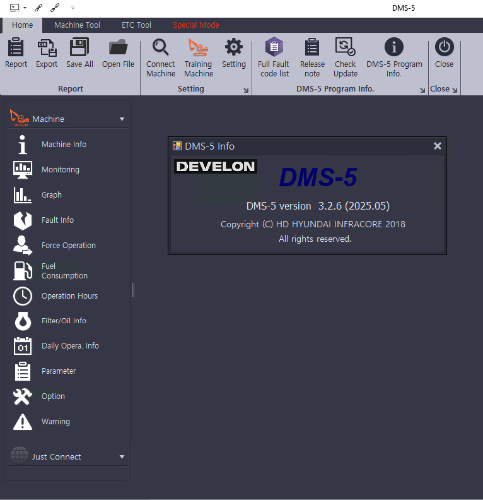Switch to the Special Mode tab
Image resolution: width=483 pixels, height=500 pixels.
tap(196, 25)
